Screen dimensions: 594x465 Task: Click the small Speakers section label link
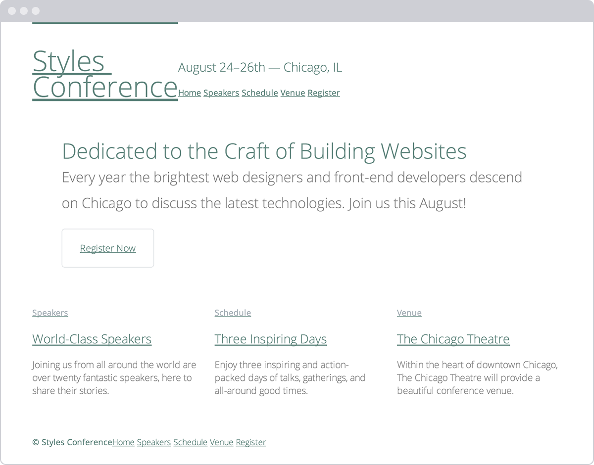point(50,313)
